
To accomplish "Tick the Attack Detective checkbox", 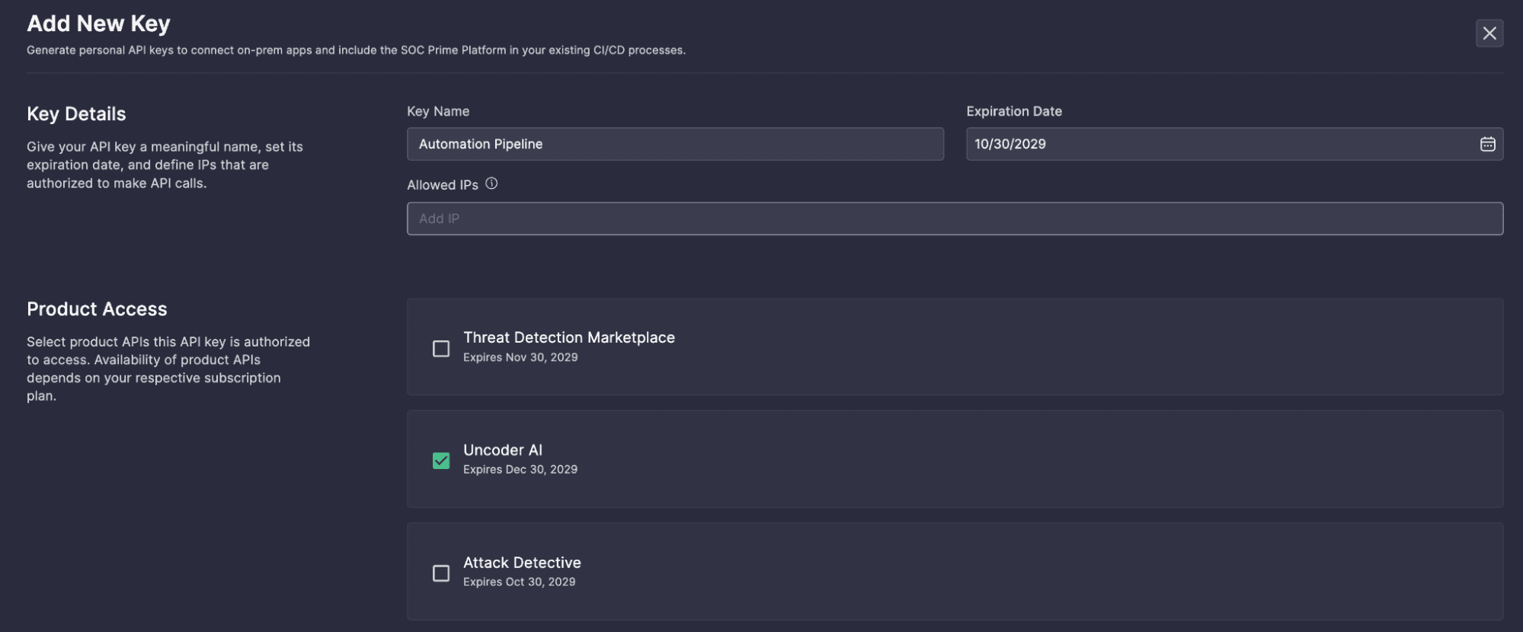I will tap(441, 573).
